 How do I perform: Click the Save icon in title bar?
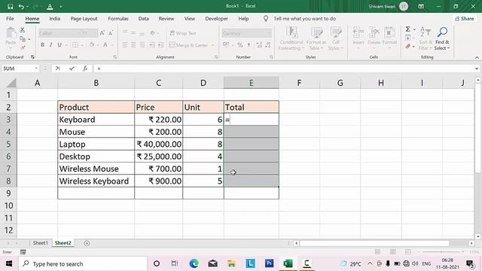click(10, 7)
